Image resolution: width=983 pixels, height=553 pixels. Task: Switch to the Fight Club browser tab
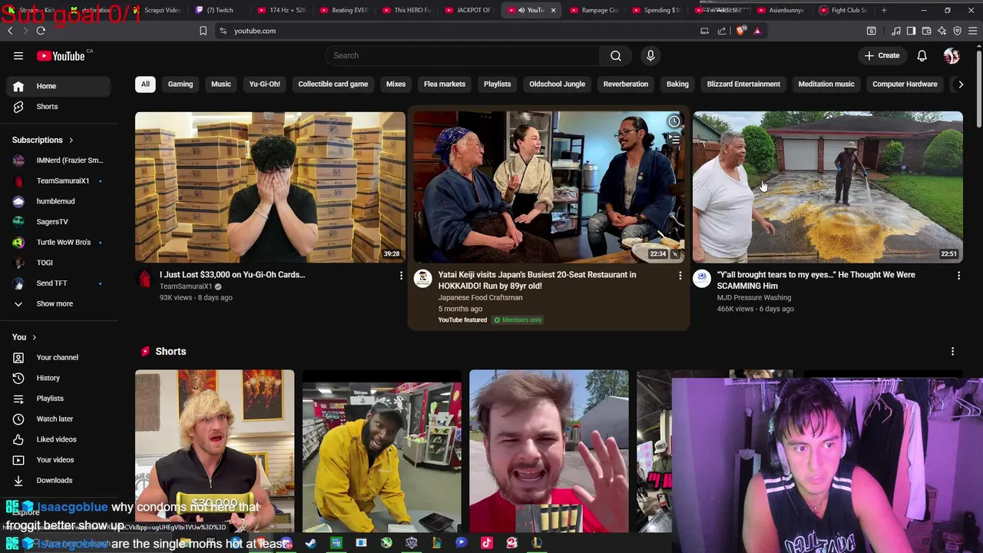pyautogui.click(x=845, y=10)
